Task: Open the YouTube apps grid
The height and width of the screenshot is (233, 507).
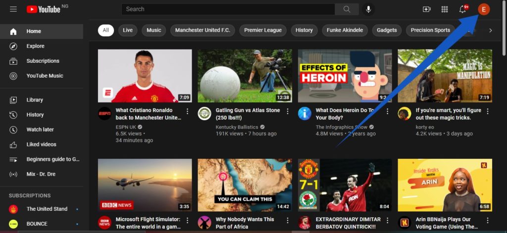Action: [445, 9]
